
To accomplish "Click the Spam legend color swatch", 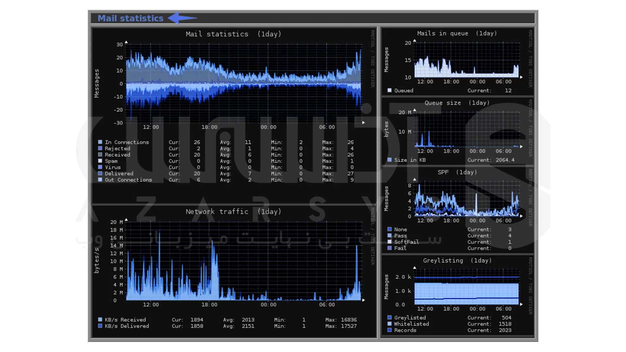I will point(100,161).
